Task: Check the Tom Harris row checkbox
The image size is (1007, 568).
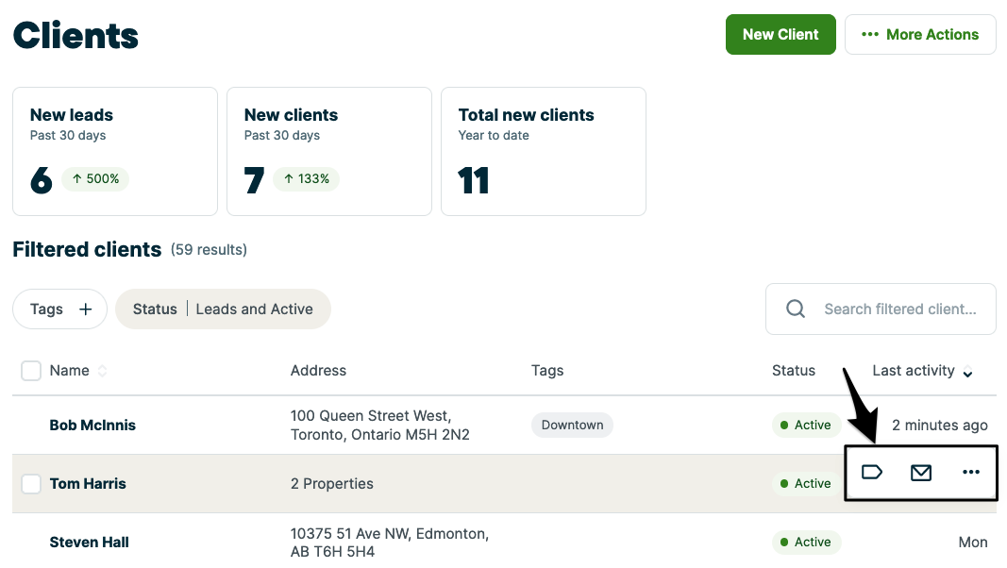Action: [31, 484]
